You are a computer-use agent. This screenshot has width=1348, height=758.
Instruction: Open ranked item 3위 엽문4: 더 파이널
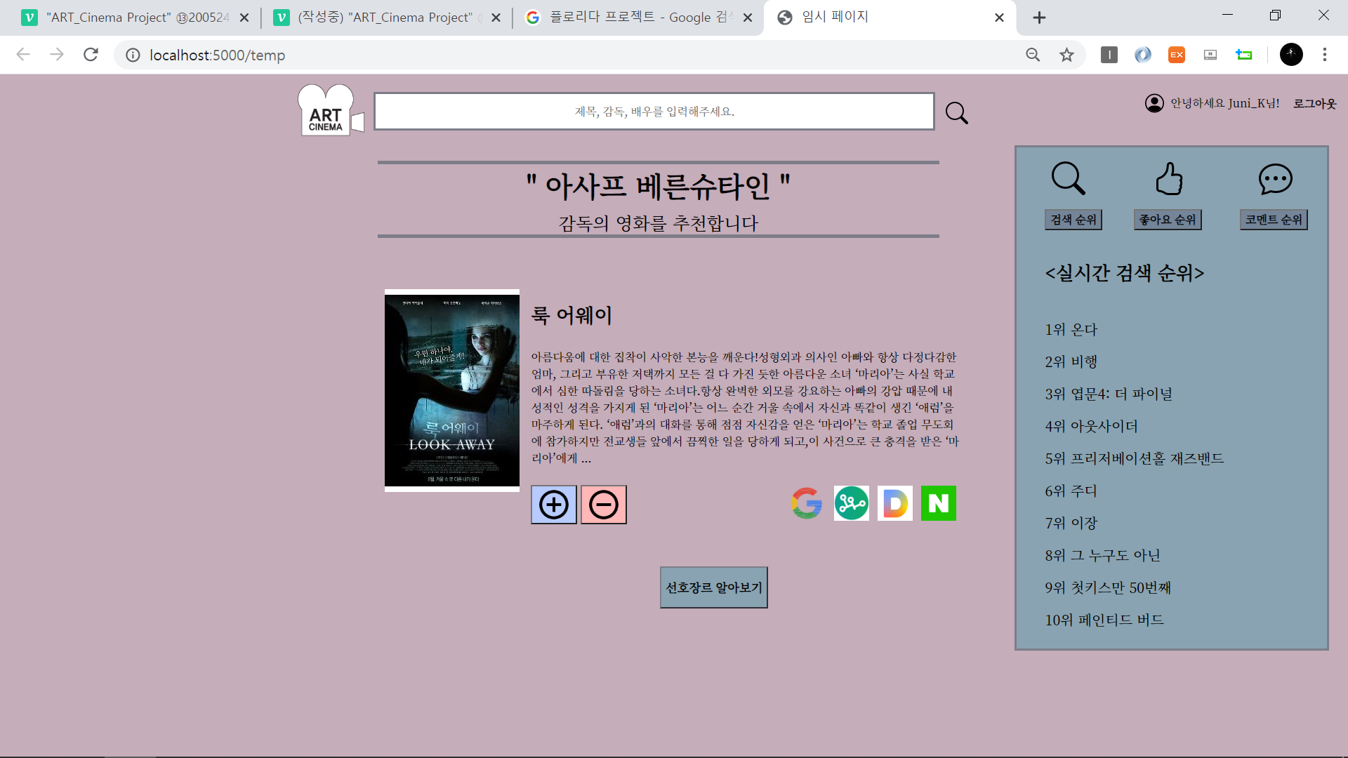1108,394
